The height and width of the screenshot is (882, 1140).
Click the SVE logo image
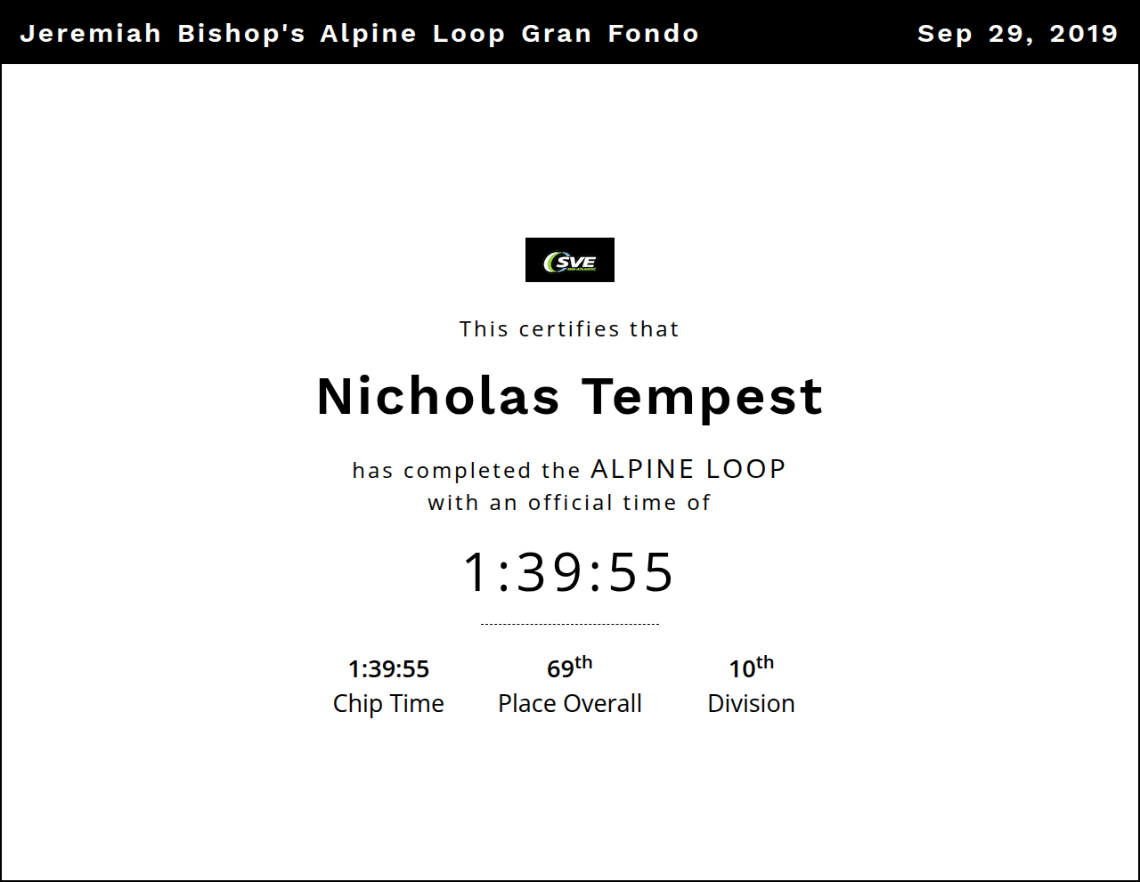click(569, 260)
